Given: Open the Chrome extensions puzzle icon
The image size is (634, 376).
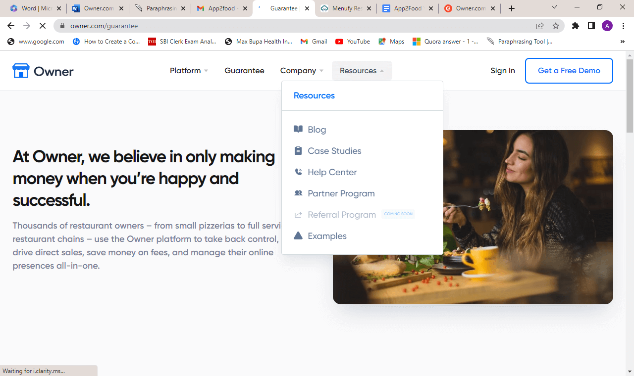Looking at the screenshot, I should point(576,26).
